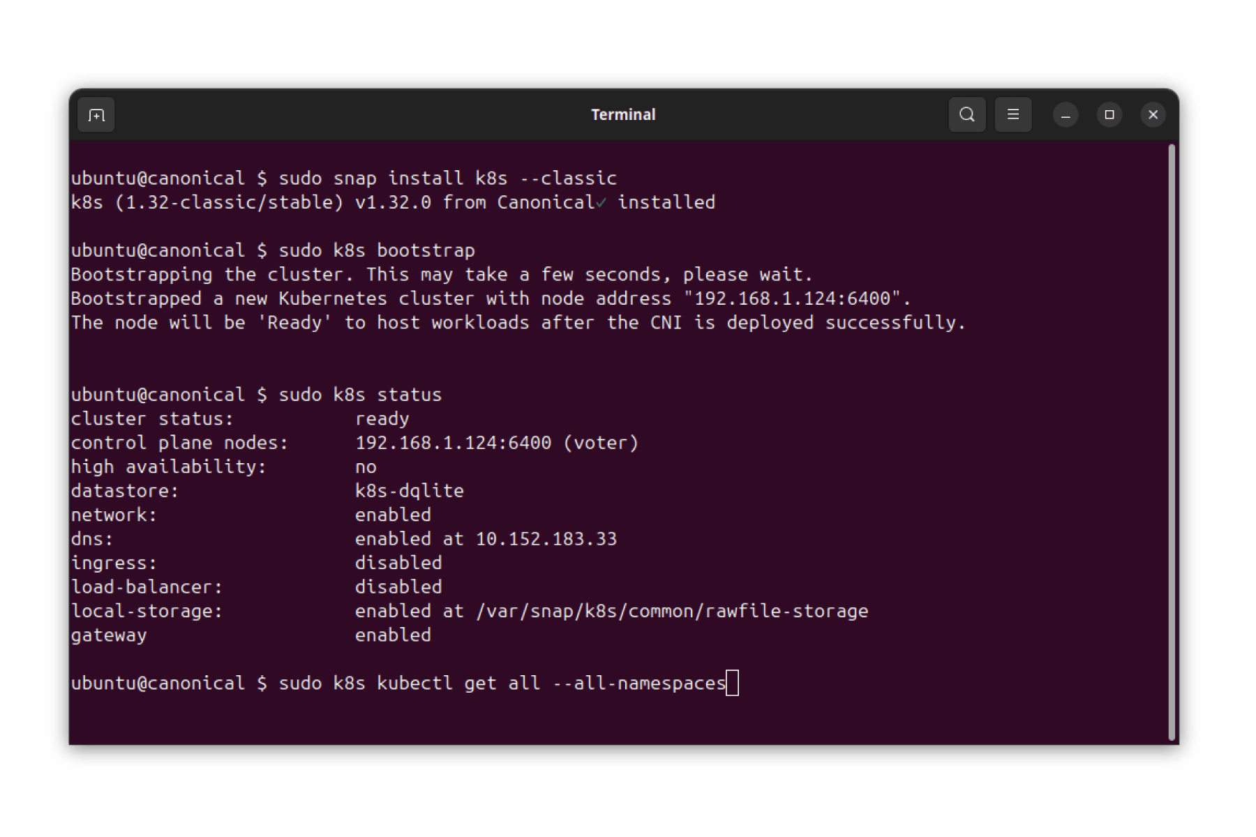Screen dimensions: 1256x837
Task: Click the block cursor after --all-namespaces
Action: pos(732,683)
